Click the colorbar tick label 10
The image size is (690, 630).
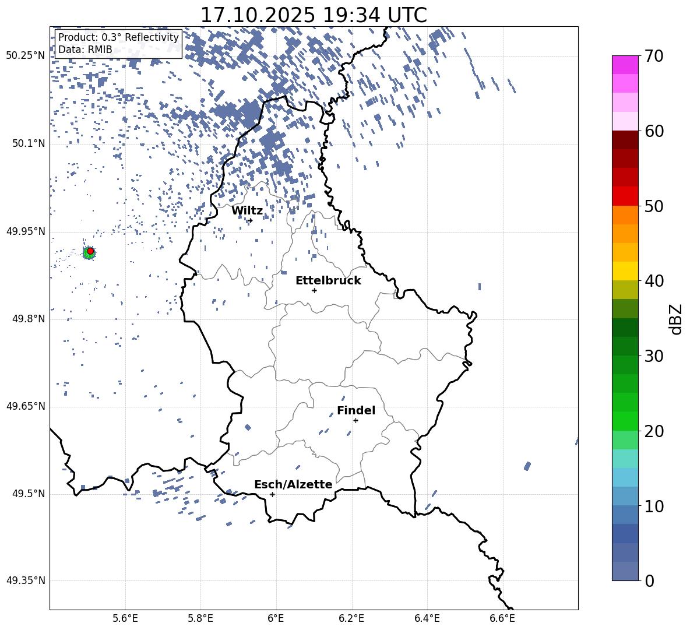[x=654, y=506]
